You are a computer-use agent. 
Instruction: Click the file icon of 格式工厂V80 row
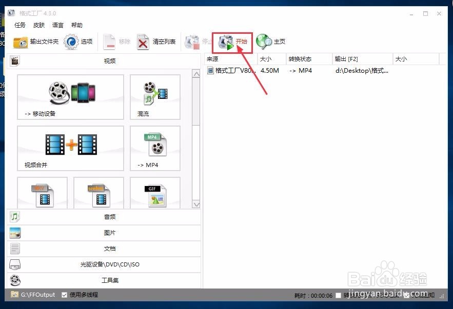pos(210,70)
